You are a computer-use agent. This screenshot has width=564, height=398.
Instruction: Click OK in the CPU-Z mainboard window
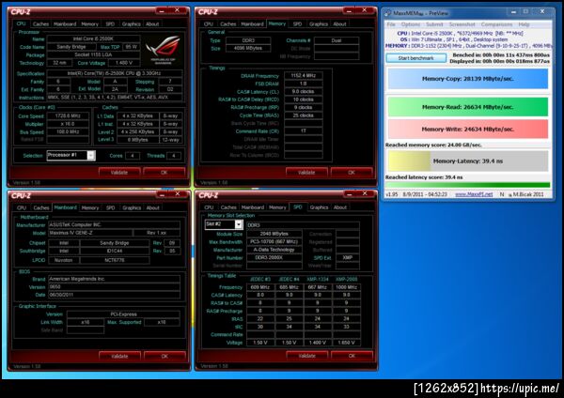tap(164, 356)
